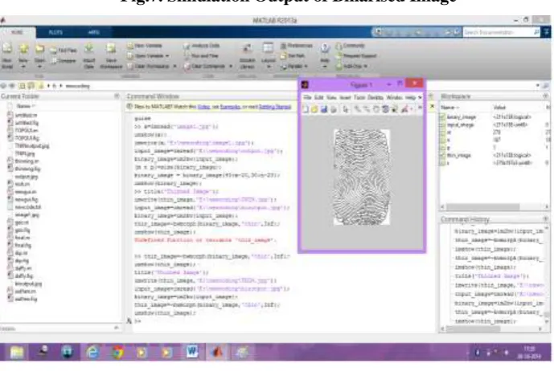Click the New Variable button
The height and width of the screenshot is (371, 554).
pyautogui.click(x=145, y=46)
